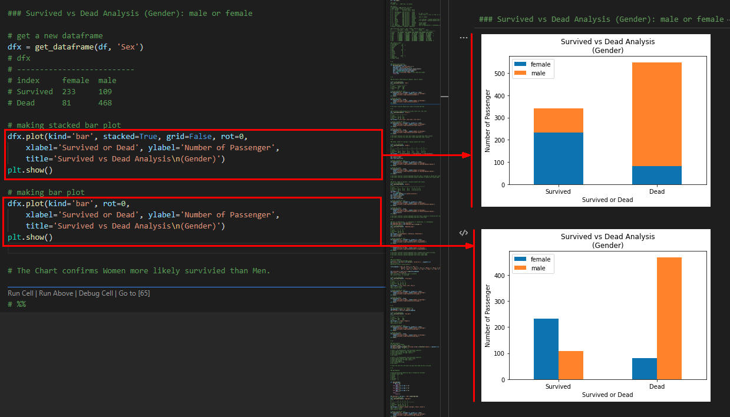Click the '# making stacked bar plot' comment
This screenshot has height=417, width=730.
click(x=64, y=125)
